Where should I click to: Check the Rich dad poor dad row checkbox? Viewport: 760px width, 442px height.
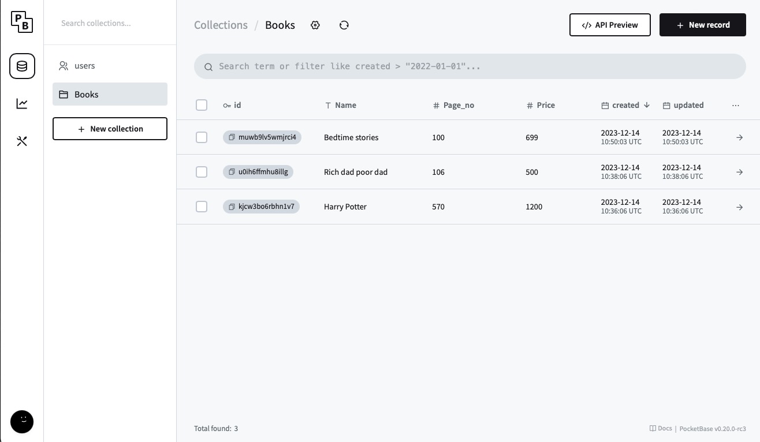pyautogui.click(x=202, y=172)
